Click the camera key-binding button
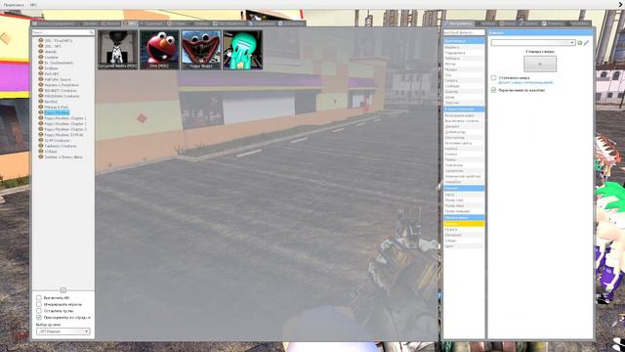Viewport: 625px width, 352px height. click(540, 64)
